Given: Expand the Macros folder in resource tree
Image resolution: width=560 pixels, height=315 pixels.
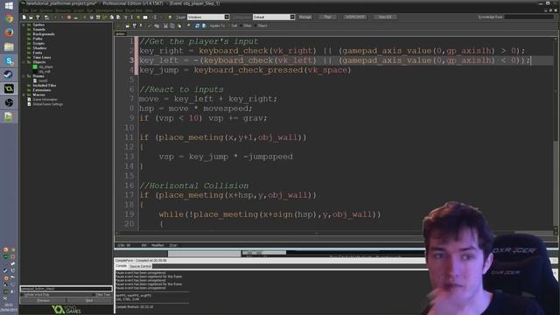Looking at the screenshot, I should [x=24, y=95].
